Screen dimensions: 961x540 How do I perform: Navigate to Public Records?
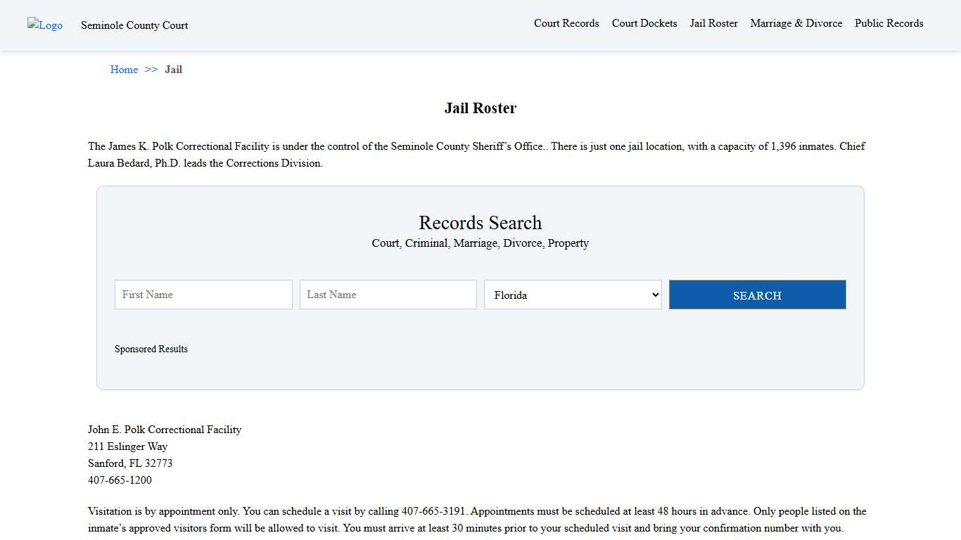point(889,23)
